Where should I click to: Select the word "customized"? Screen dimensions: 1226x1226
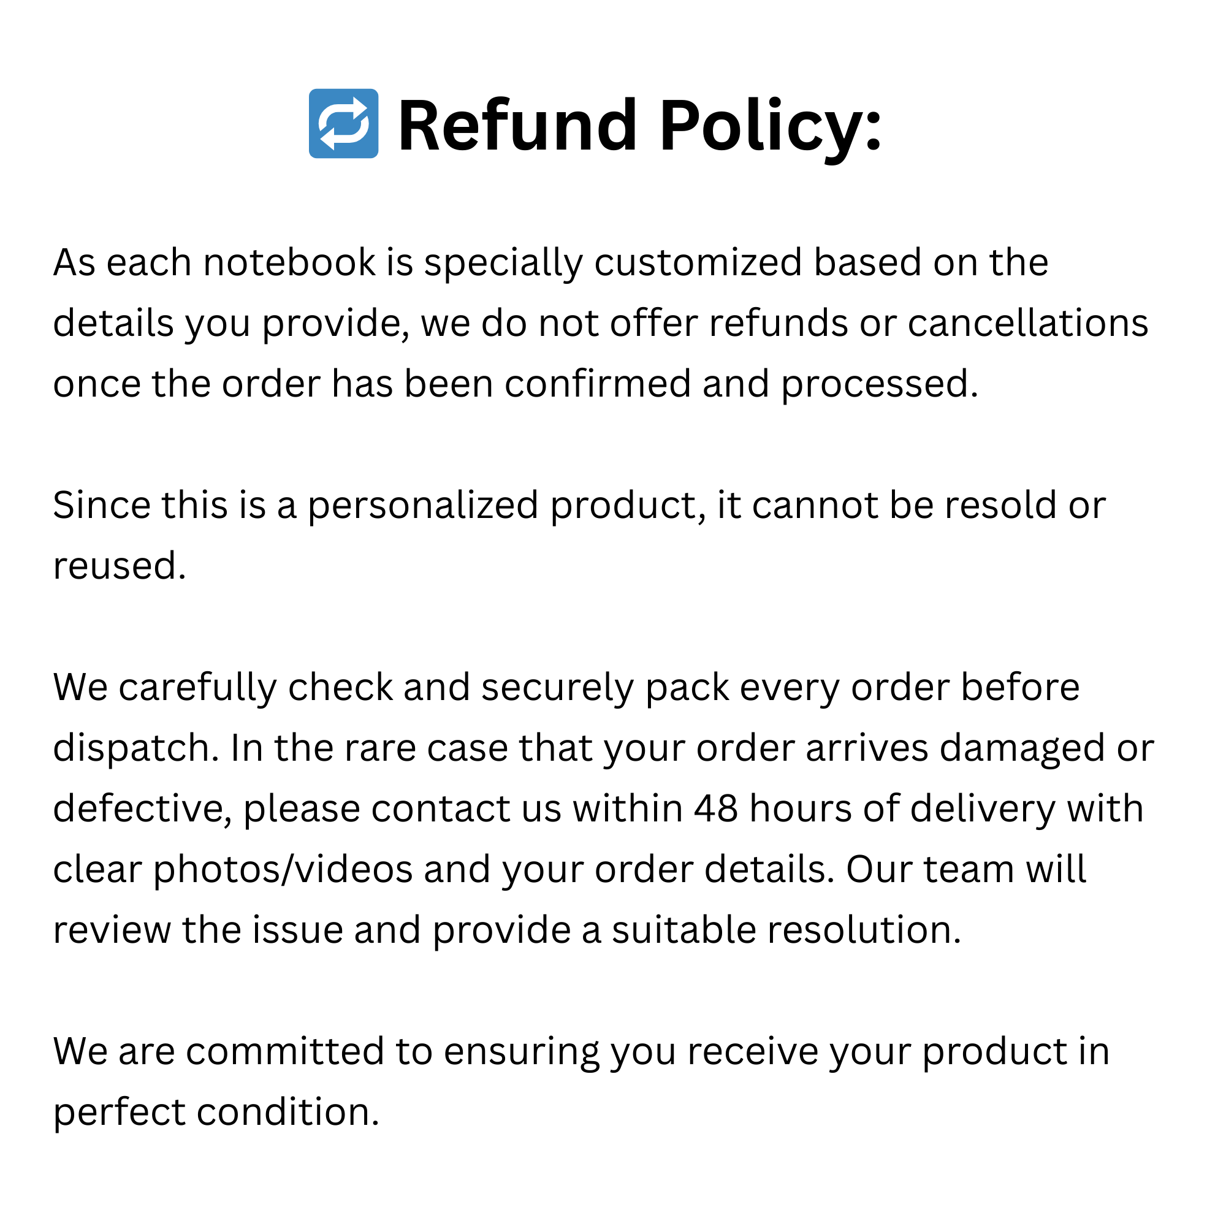click(698, 262)
